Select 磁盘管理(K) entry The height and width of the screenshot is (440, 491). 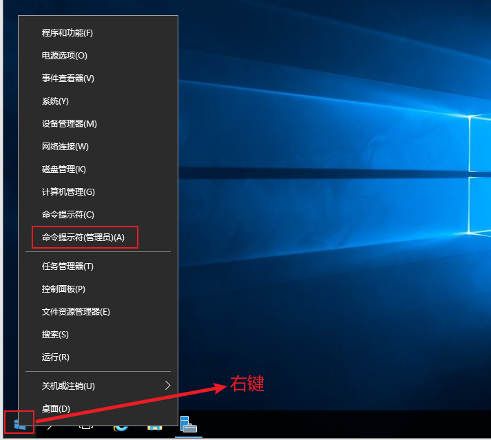coord(98,169)
